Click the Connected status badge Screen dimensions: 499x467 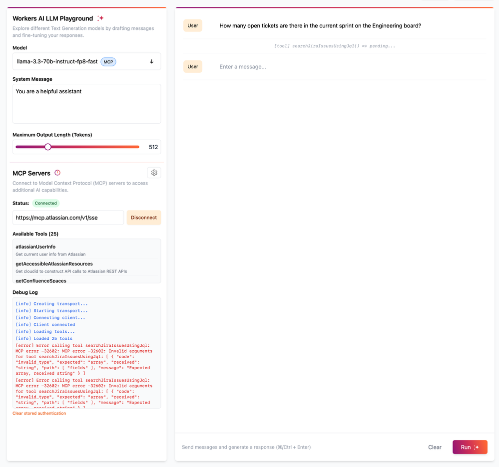[46, 203]
